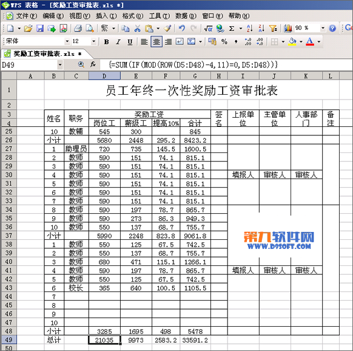Viewport: 353px width, 351px height.
Task: Click the AutoFilter funnel icon
Action: click(273, 29)
